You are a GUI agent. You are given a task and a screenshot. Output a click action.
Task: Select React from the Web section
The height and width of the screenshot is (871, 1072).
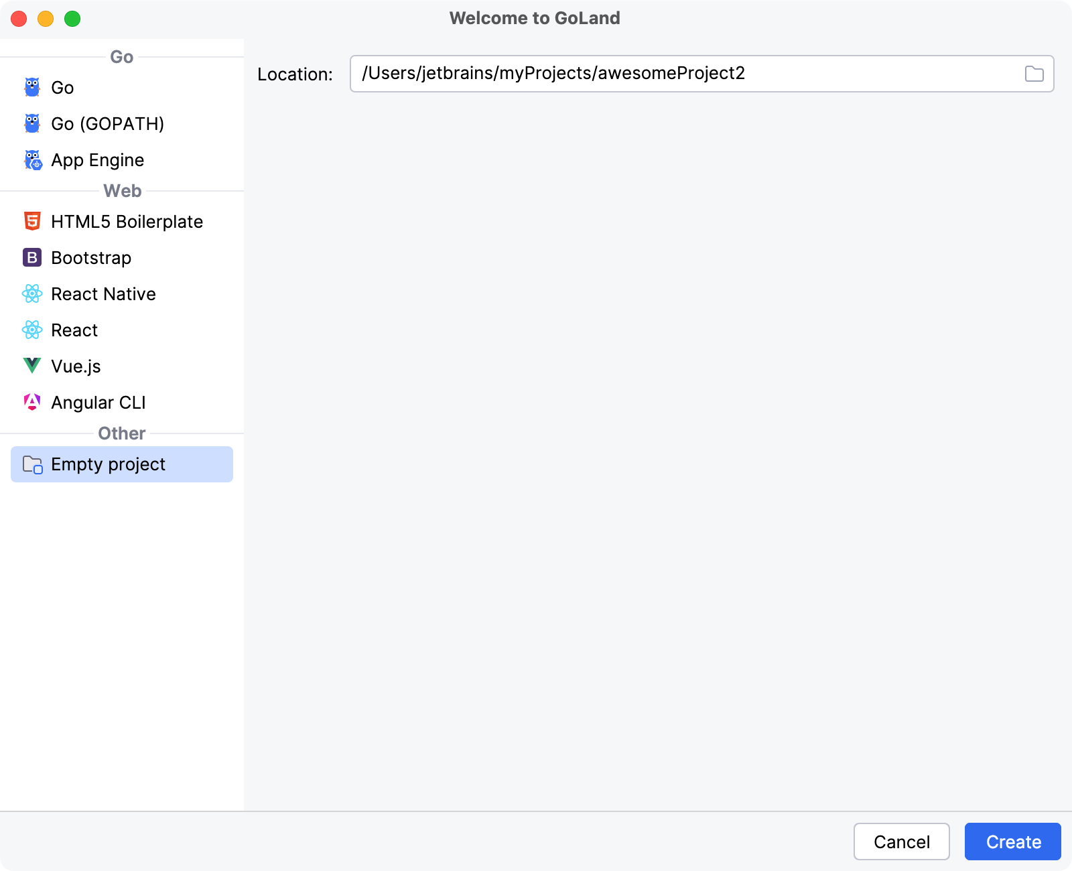click(x=74, y=330)
